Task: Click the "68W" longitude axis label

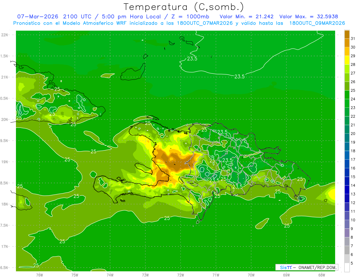Action: tap(321, 275)
